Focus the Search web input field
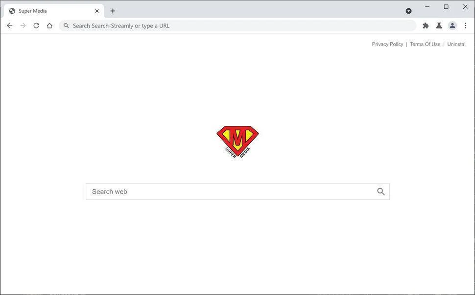The width and height of the screenshot is (475, 295). 238,192
